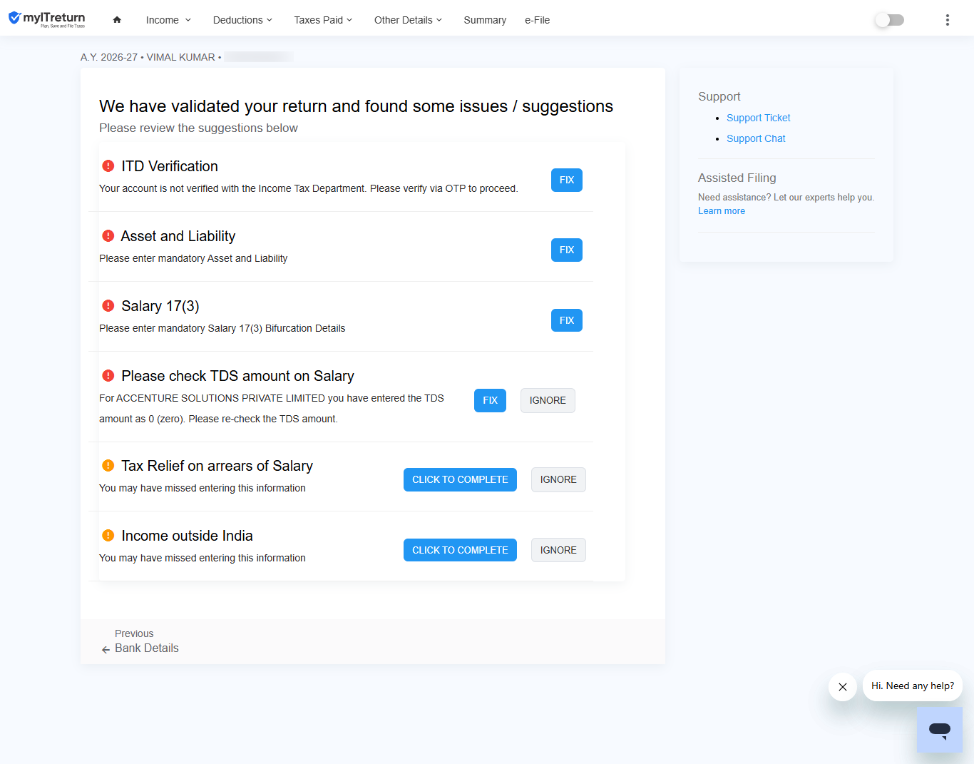Viewport: 974px width, 764px height.
Task: Expand the Income dropdown menu
Action: click(x=168, y=20)
